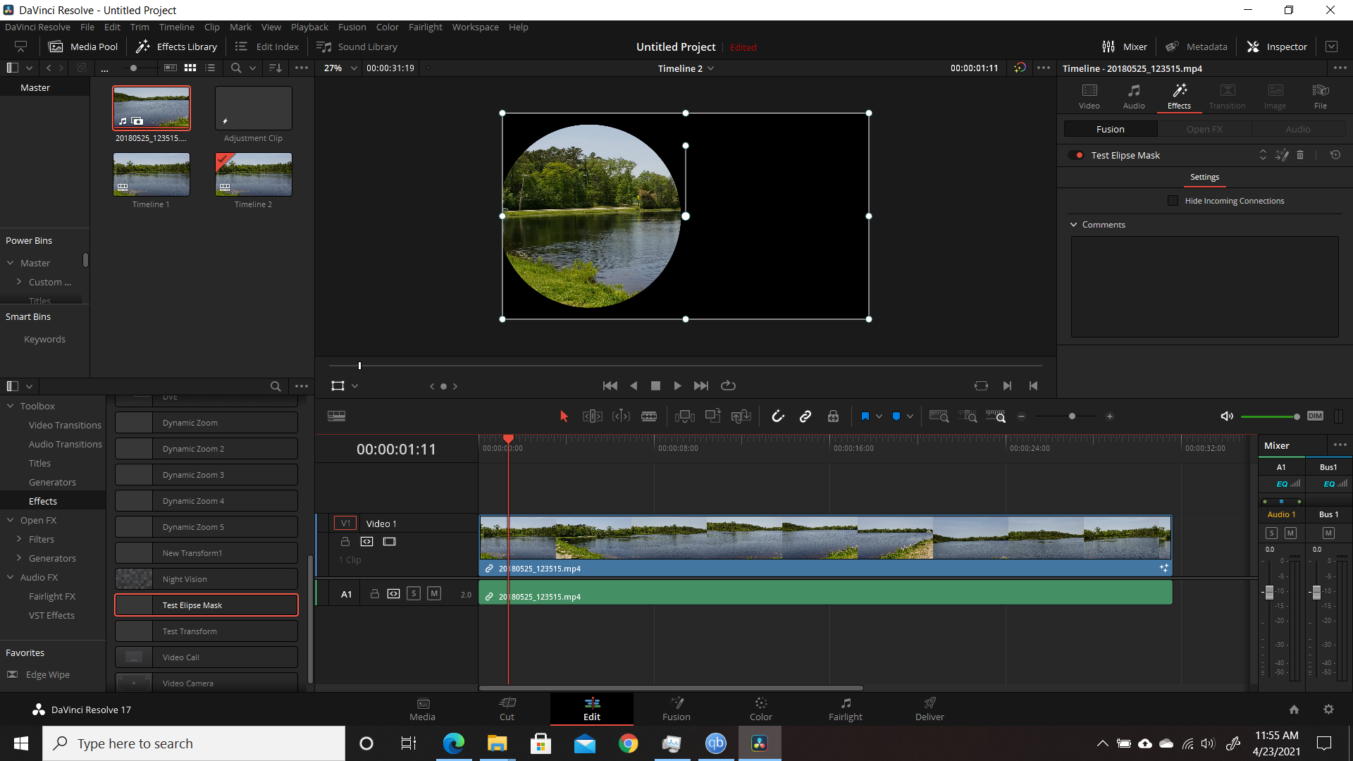1353x761 pixels.
Task: Open the viewer zoom percentage dropdown
Action: pyautogui.click(x=354, y=68)
